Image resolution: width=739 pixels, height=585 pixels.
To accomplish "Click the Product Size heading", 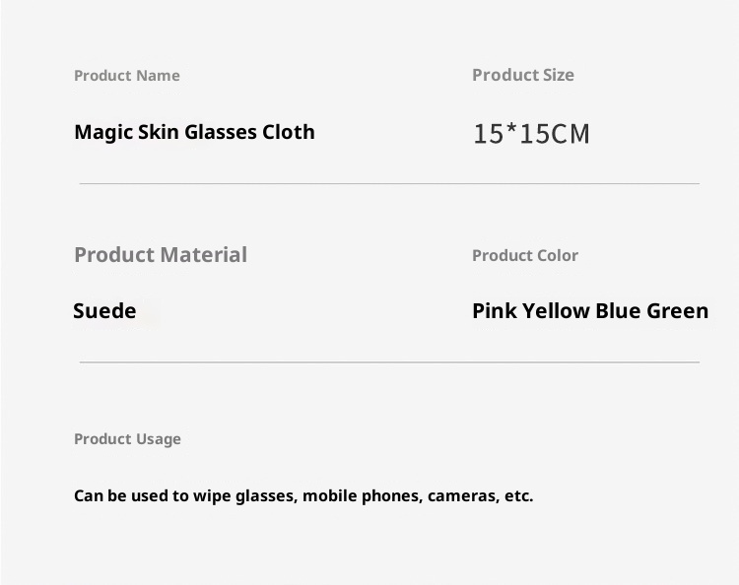I will coord(523,75).
